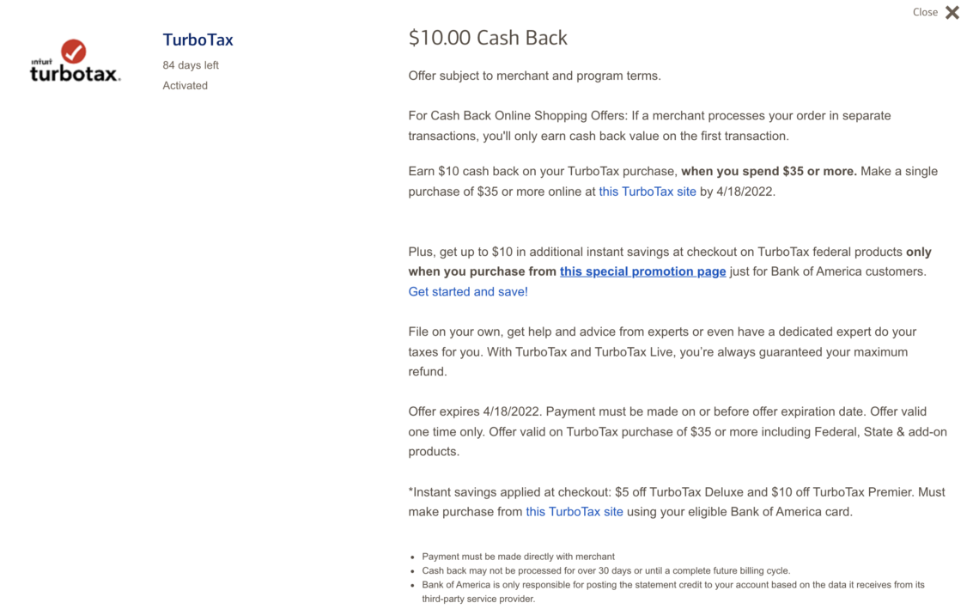Click the "$10.00 Cash Back" heading
Screen dimensions: 979x609
tap(488, 38)
